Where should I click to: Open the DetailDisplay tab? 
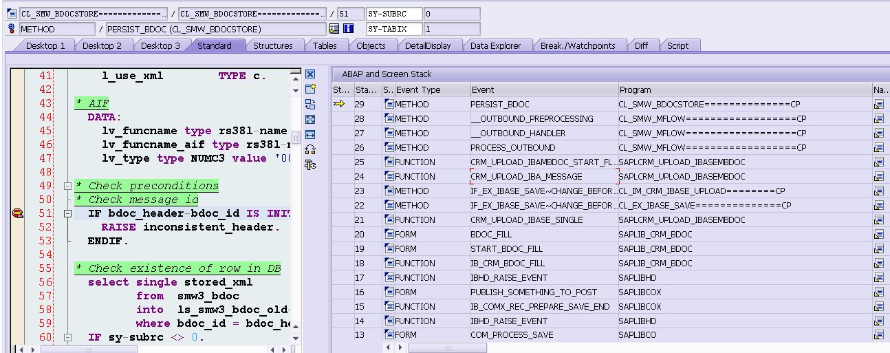point(428,45)
